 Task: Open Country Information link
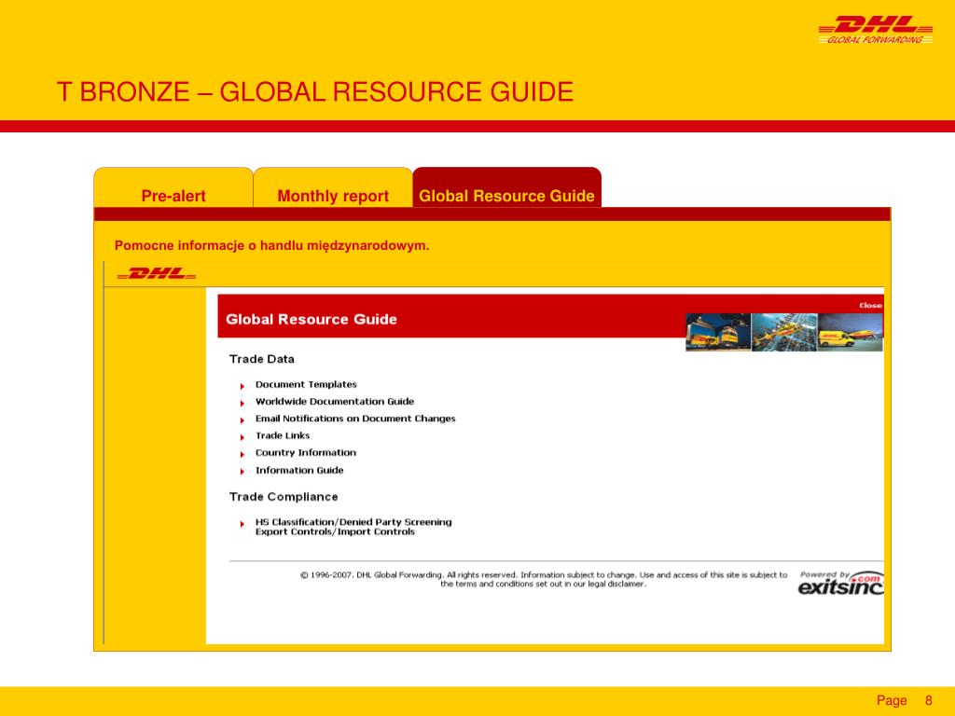click(x=306, y=452)
